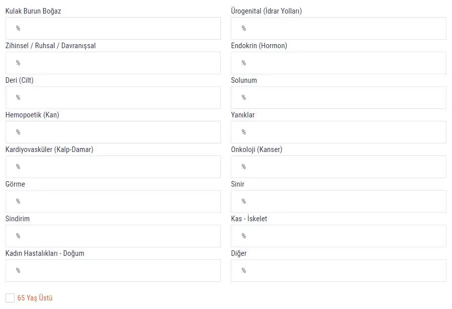Select the Kadın Hastalıkları - Doğum field

113,270
